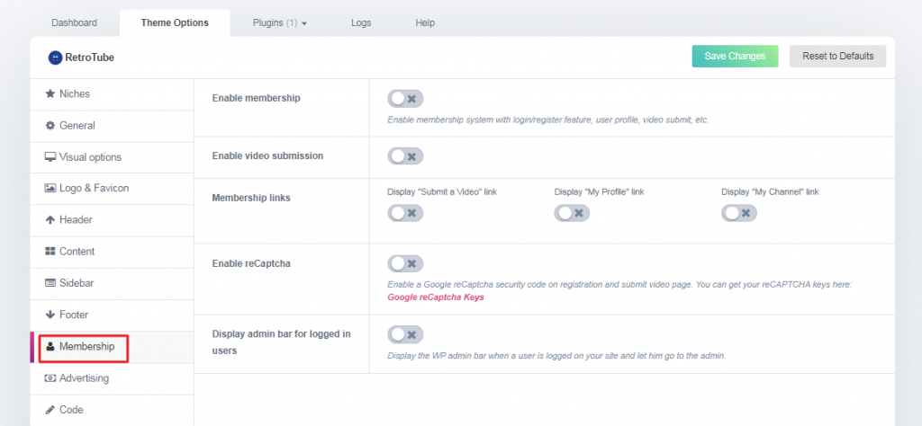This screenshot has width=922, height=426.
Task: Toggle Display "My Profile" link switch
Action: 571,213
